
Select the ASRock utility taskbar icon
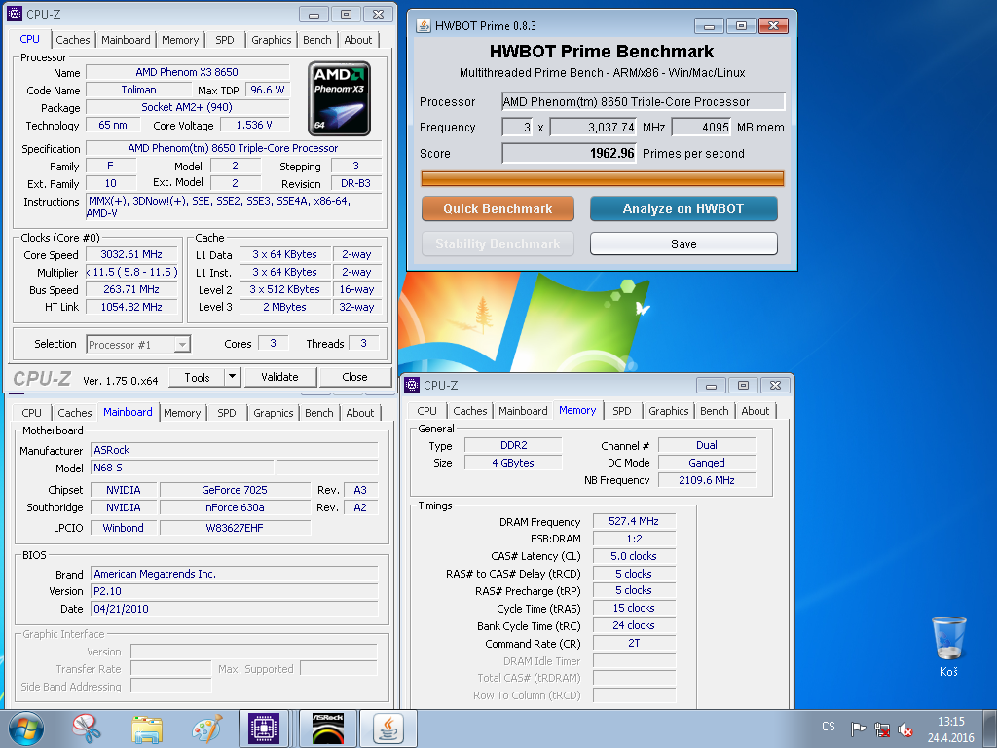[x=328, y=729]
